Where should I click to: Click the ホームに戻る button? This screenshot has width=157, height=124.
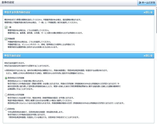[147, 3]
